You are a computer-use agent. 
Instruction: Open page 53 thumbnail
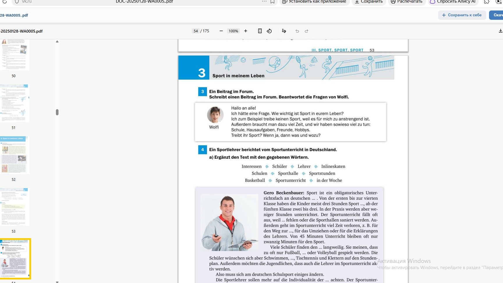click(14, 207)
